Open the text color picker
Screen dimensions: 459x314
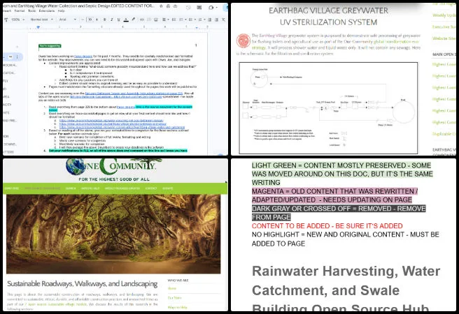pos(126,20)
